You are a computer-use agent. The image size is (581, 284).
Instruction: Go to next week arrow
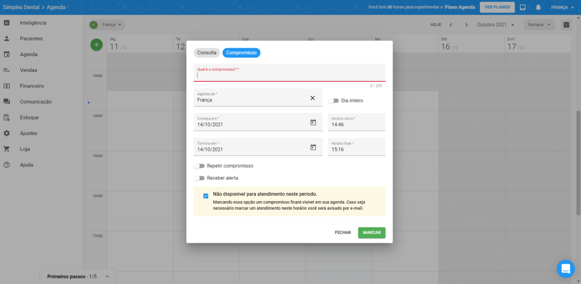click(466, 25)
